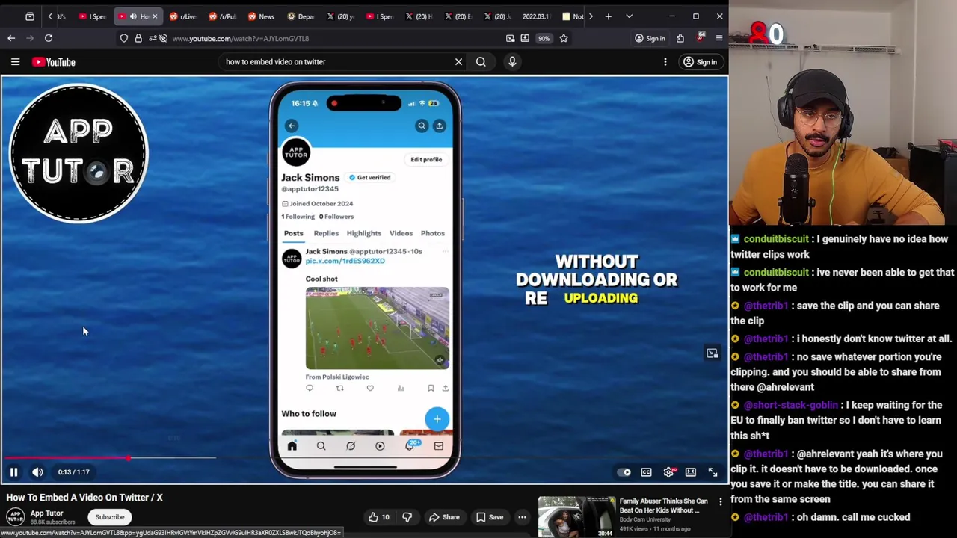This screenshot has width=957, height=538.
Task: Toggle the autoplay switch in the player
Action: [624, 472]
